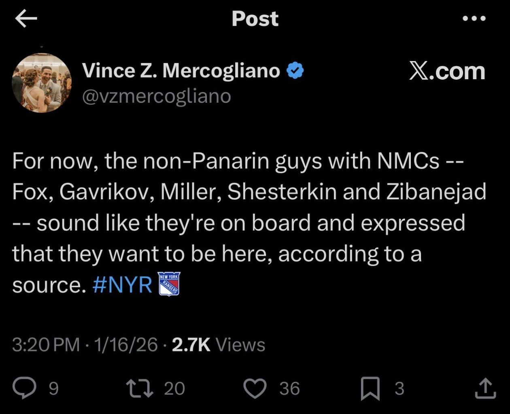Click the 3:20 PM timestamp

click(x=45, y=345)
